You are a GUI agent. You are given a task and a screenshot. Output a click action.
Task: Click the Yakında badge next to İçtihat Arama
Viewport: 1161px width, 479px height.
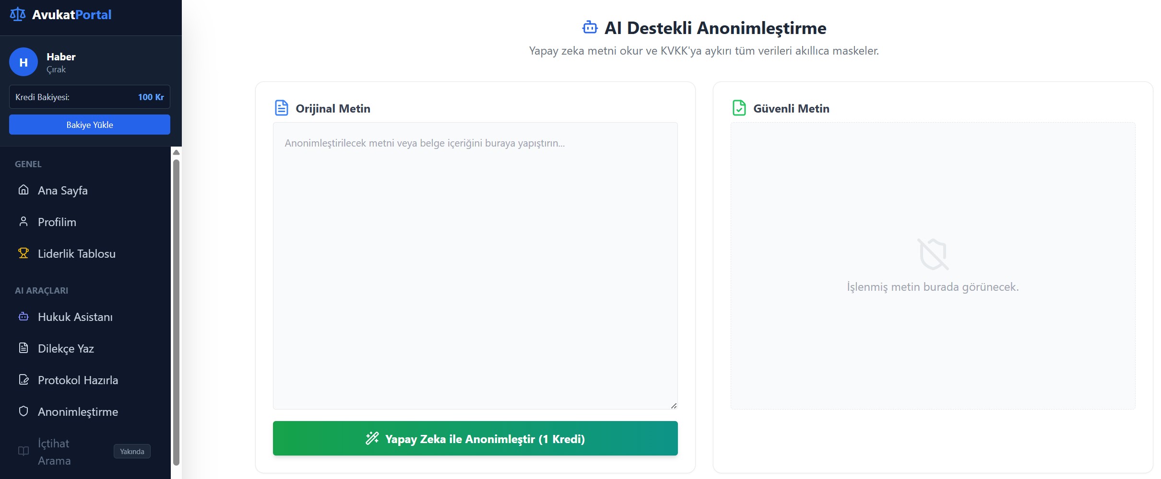pos(132,451)
